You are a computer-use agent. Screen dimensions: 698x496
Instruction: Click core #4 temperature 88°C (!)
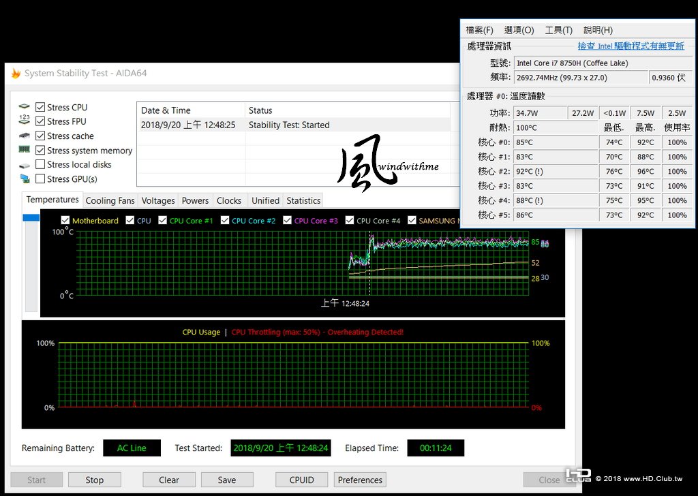pyautogui.click(x=555, y=200)
